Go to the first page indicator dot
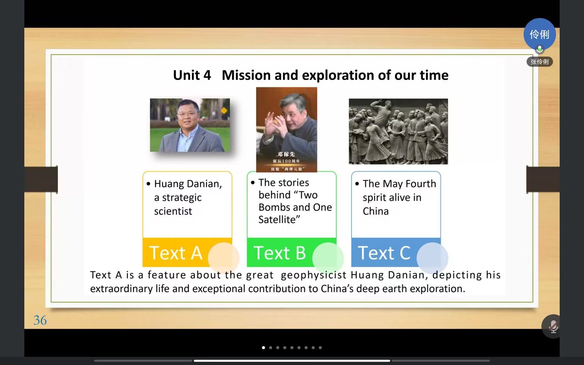The height and width of the screenshot is (365, 584). pos(263,348)
